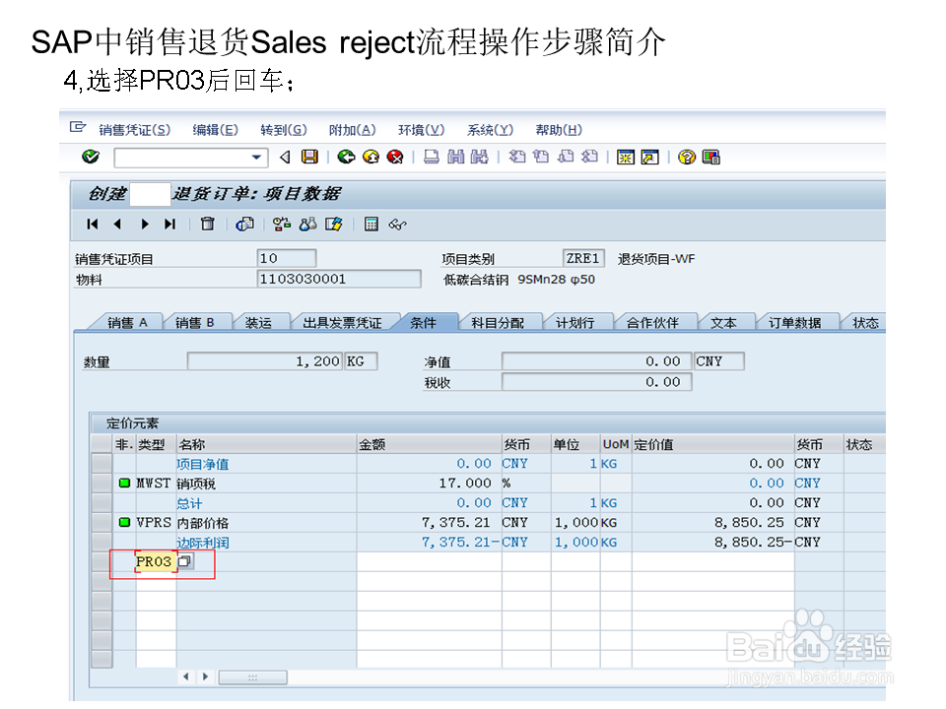This screenshot has width=946, height=709.
Task: Click the document display icon next to the trash can
Action: (x=244, y=225)
